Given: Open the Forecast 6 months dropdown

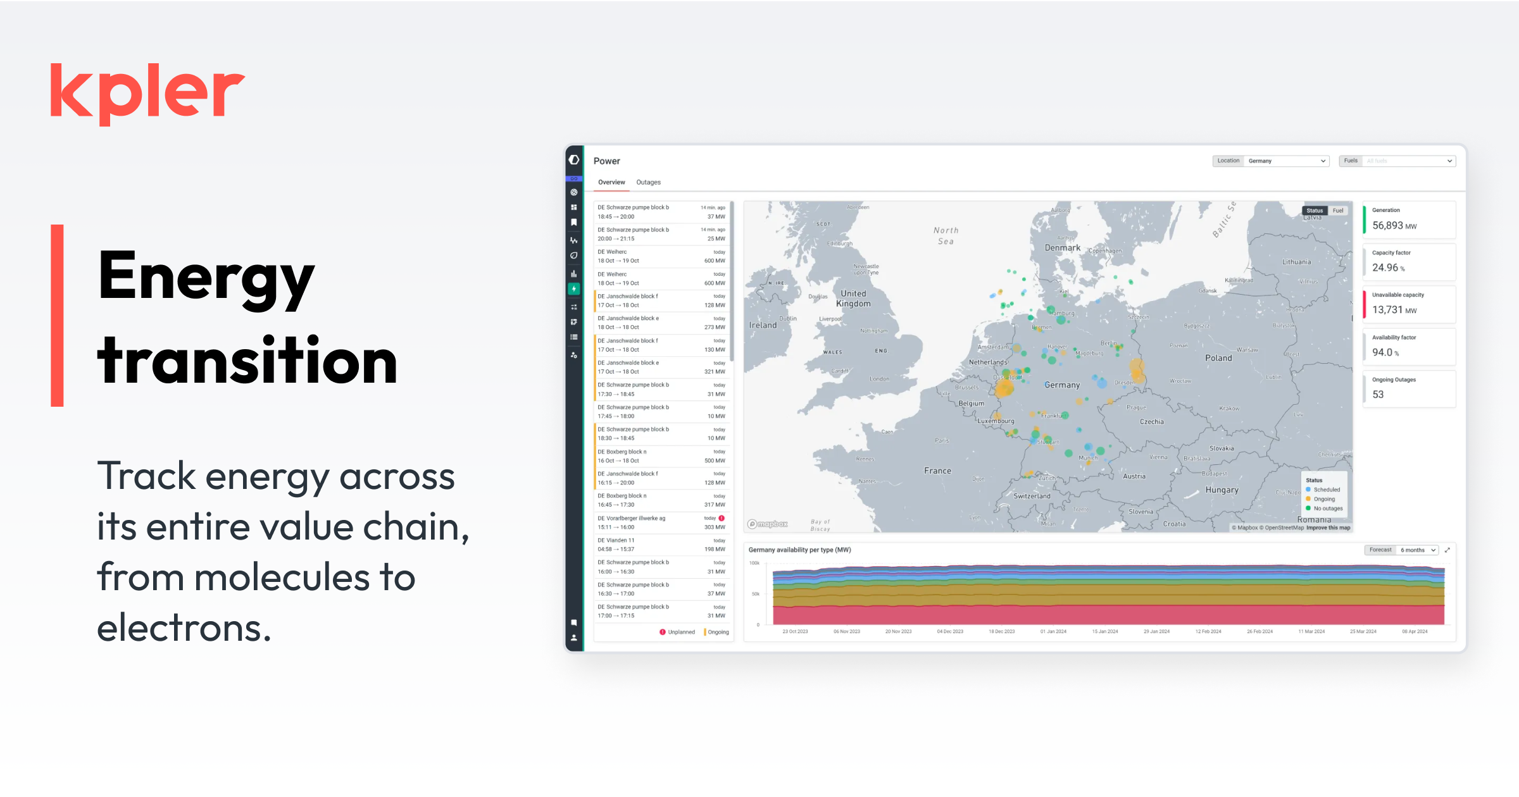Looking at the screenshot, I should tap(1418, 550).
